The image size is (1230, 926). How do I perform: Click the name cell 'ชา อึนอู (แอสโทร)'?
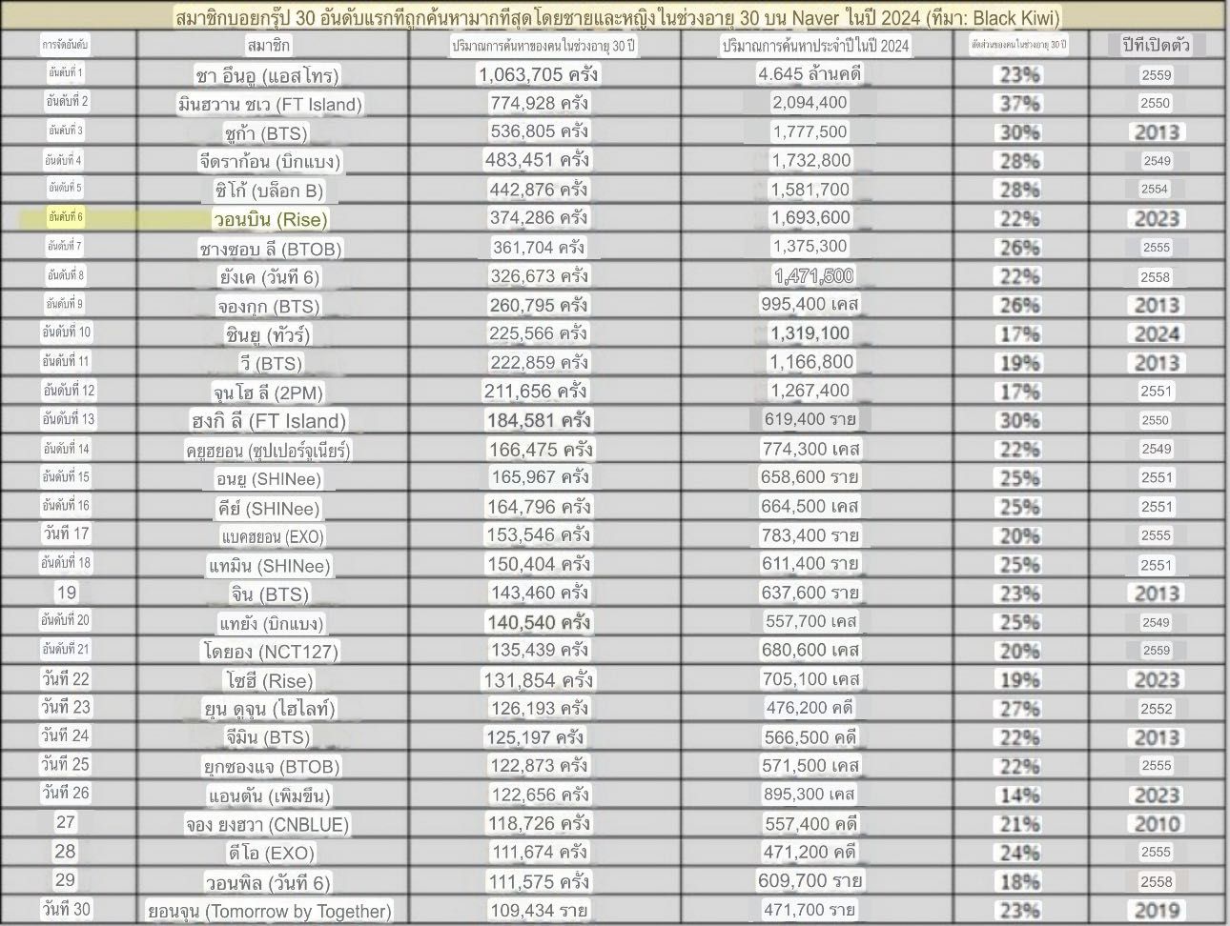click(266, 74)
